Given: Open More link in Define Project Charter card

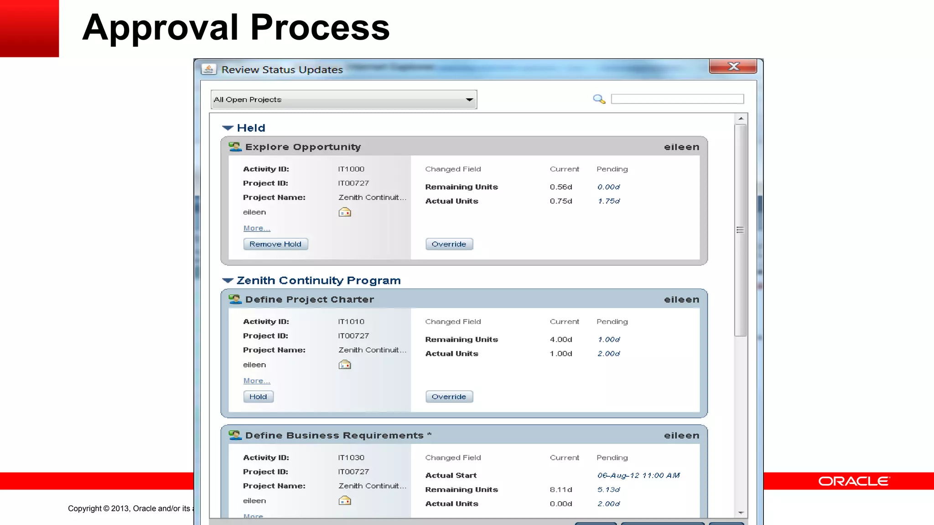Looking at the screenshot, I should coord(257,381).
